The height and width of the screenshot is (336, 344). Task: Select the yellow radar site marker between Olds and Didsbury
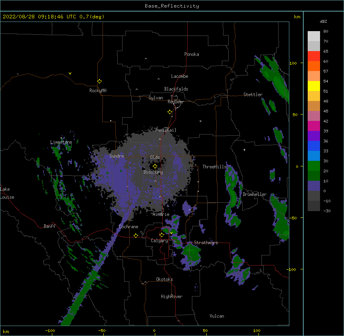155,166
